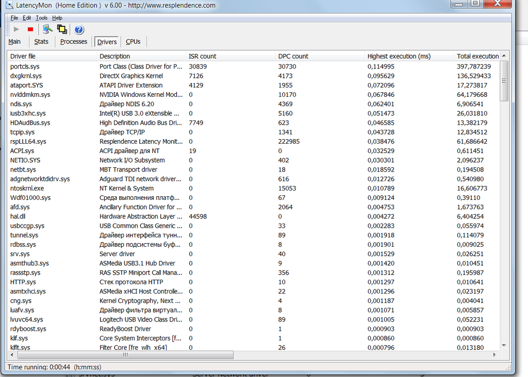Click ISR count value 44598

(x=197, y=217)
